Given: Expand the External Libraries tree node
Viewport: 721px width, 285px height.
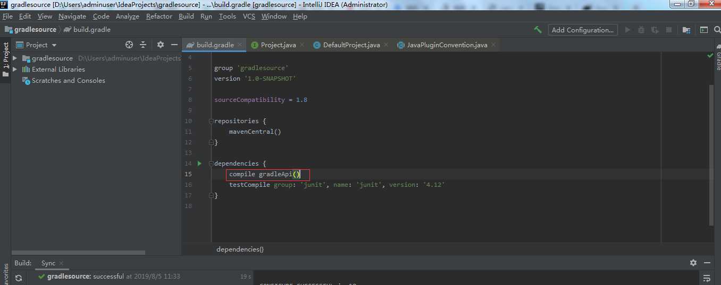Looking at the screenshot, I should (15, 70).
